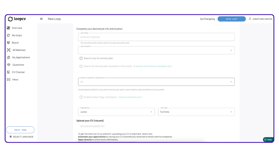Open My Applications page
This screenshot has width=279, height=157.
pyautogui.click(x=21, y=57)
